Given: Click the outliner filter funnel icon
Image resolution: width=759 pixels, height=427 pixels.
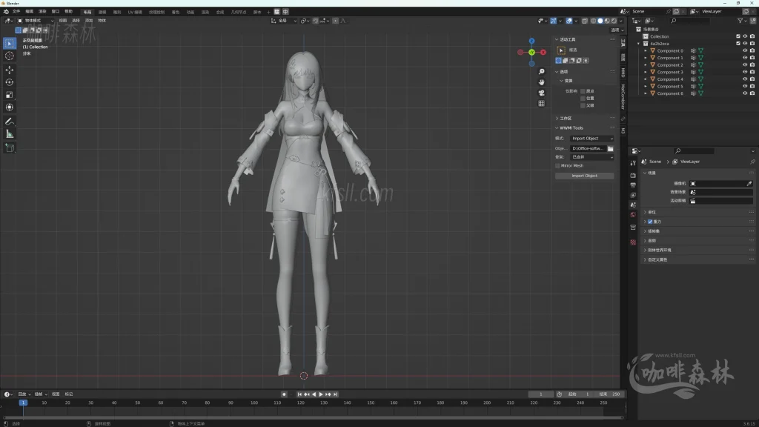Looking at the screenshot, I should click(x=740, y=21).
